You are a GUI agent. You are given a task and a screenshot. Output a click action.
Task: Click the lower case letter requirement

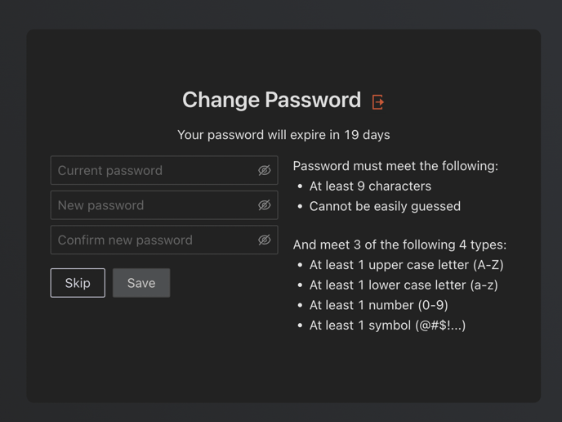click(x=404, y=285)
